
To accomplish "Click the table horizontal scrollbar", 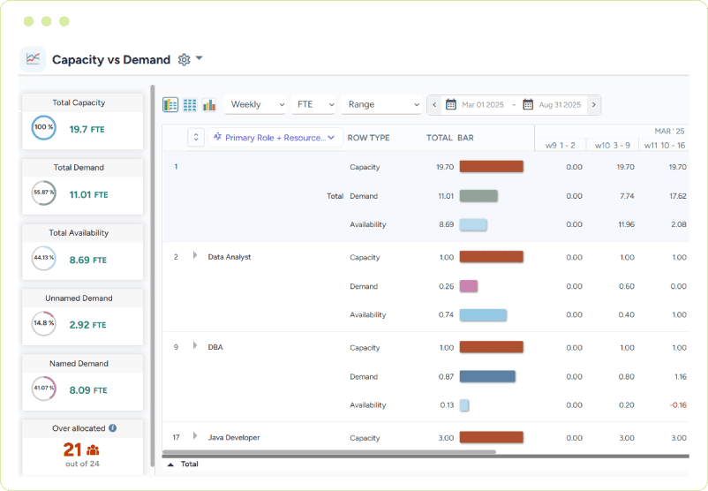I will point(328,451).
